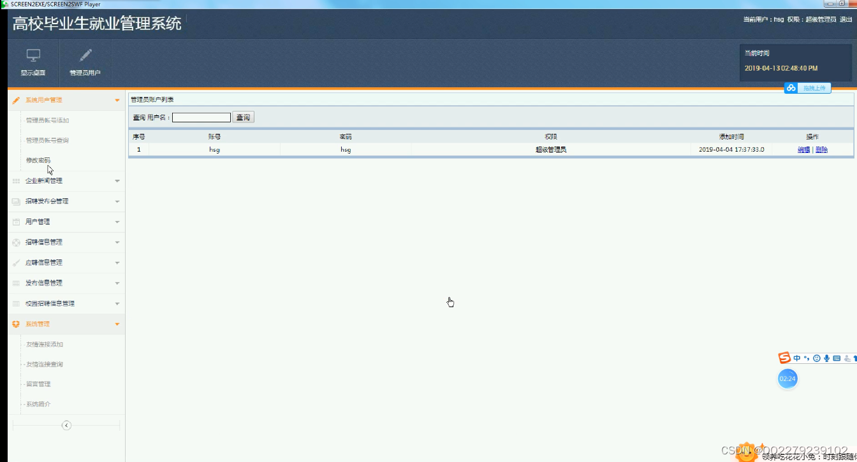This screenshot has width=857, height=462.
Task: Toggle Chinese punctuation on the Sogou bar
Action: tap(806, 358)
